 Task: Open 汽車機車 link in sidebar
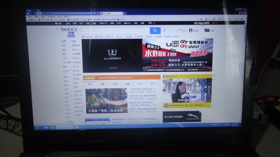click(77, 62)
